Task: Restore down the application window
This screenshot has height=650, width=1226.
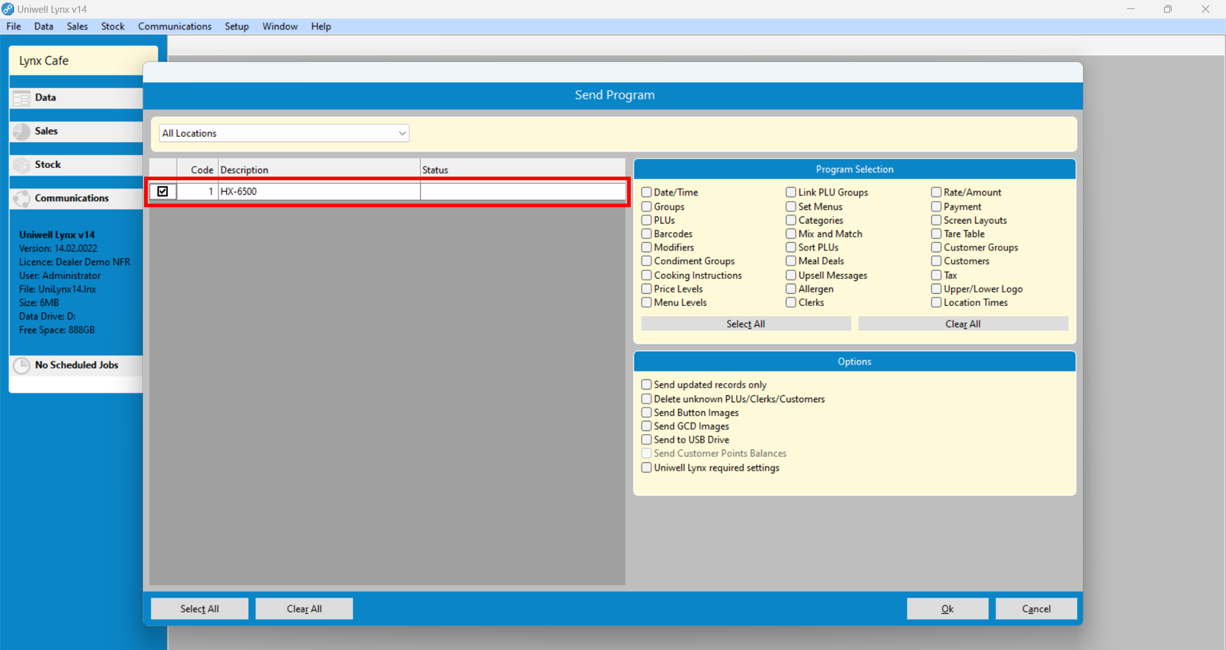Action: pyautogui.click(x=1167, y=9)
